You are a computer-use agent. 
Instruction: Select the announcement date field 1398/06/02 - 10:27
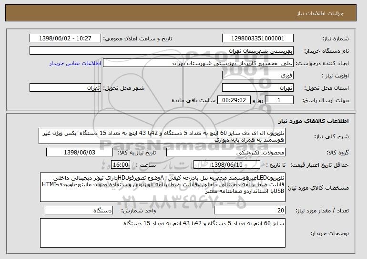pyautogui.click(x=65, y=38)
